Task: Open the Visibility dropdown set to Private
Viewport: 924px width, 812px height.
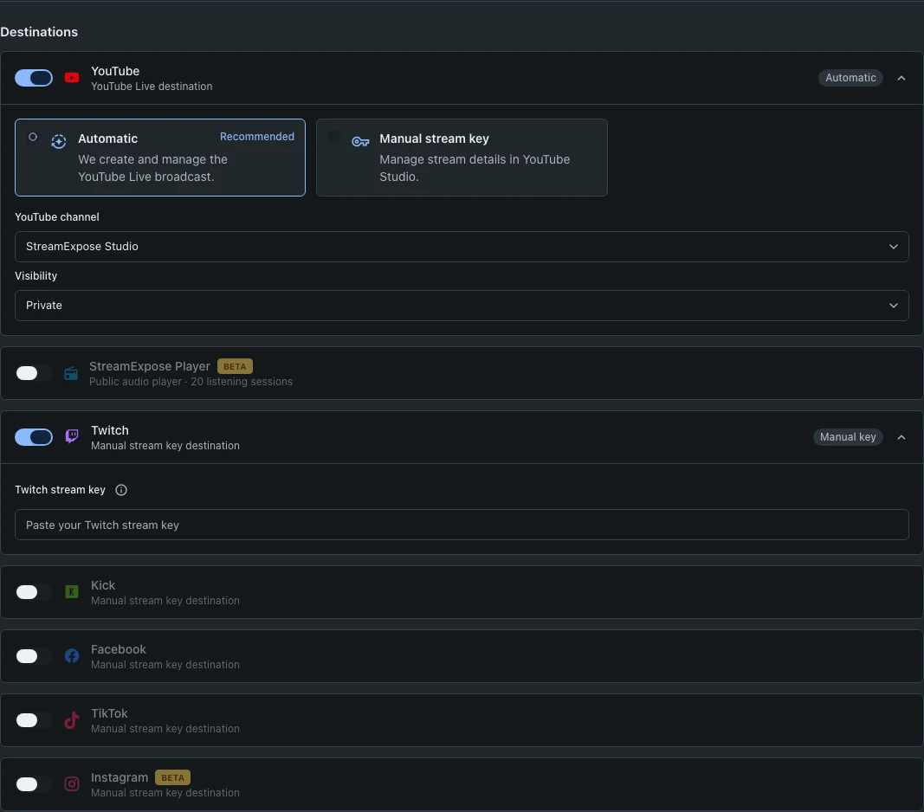Action: [462, 306]
